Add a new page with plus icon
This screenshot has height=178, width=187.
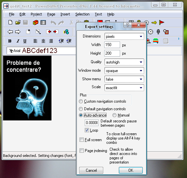(x=28, y=32)
